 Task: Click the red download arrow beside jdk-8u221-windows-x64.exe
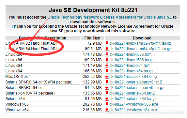pos(107,110)
